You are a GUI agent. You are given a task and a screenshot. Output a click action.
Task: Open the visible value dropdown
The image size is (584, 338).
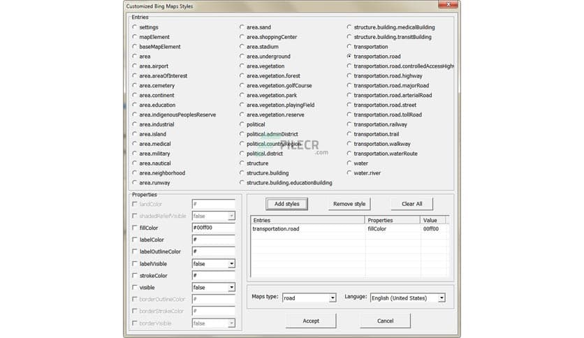(x=231, y=288)
